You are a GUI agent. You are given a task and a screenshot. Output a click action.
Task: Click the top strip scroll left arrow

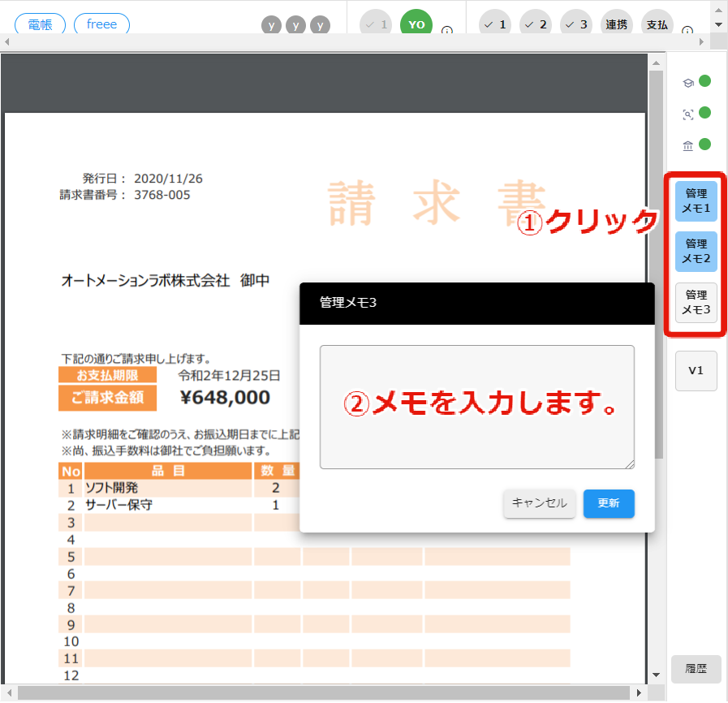(6, 42)
